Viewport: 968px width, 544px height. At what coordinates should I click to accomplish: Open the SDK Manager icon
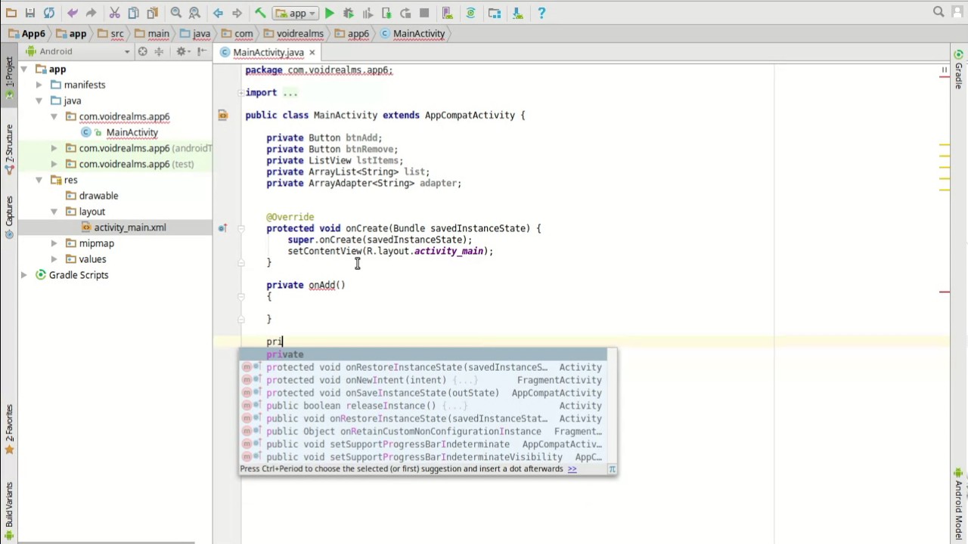(x=518, y=13)
